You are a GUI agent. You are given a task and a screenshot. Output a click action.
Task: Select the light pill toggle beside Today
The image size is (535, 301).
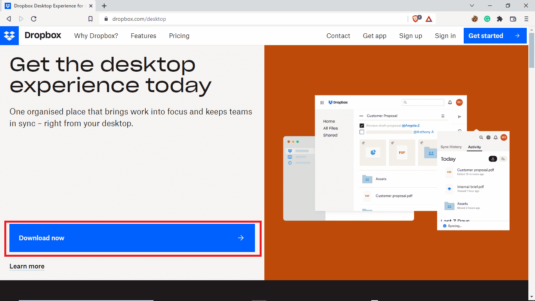point(503,159)
